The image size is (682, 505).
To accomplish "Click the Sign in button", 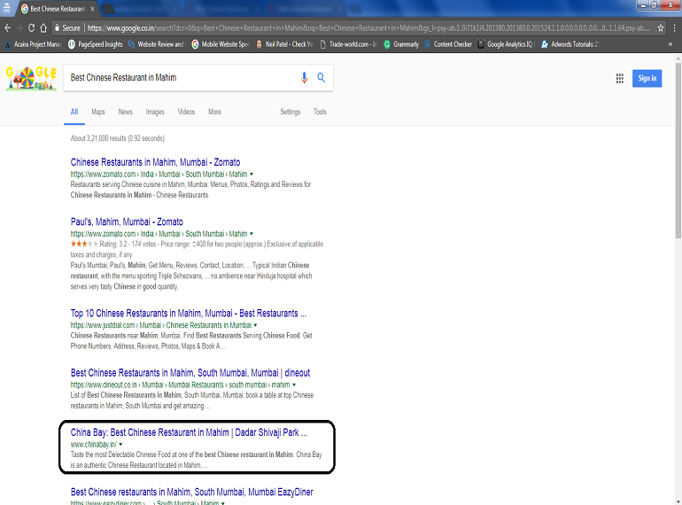I will click(x=647, y=78).
